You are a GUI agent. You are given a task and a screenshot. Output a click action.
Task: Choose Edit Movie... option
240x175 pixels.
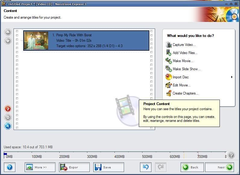point(182,85)
